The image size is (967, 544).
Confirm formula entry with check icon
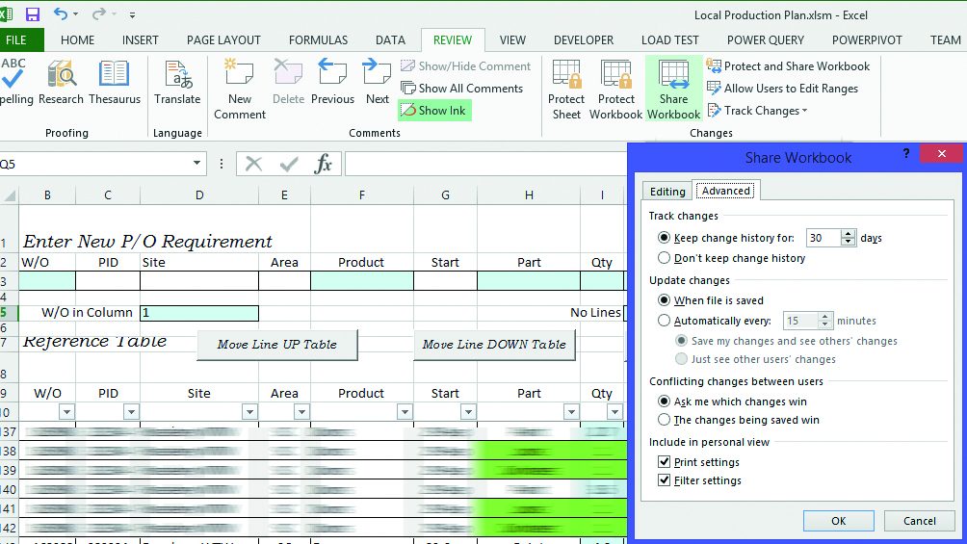pos(289,164)
